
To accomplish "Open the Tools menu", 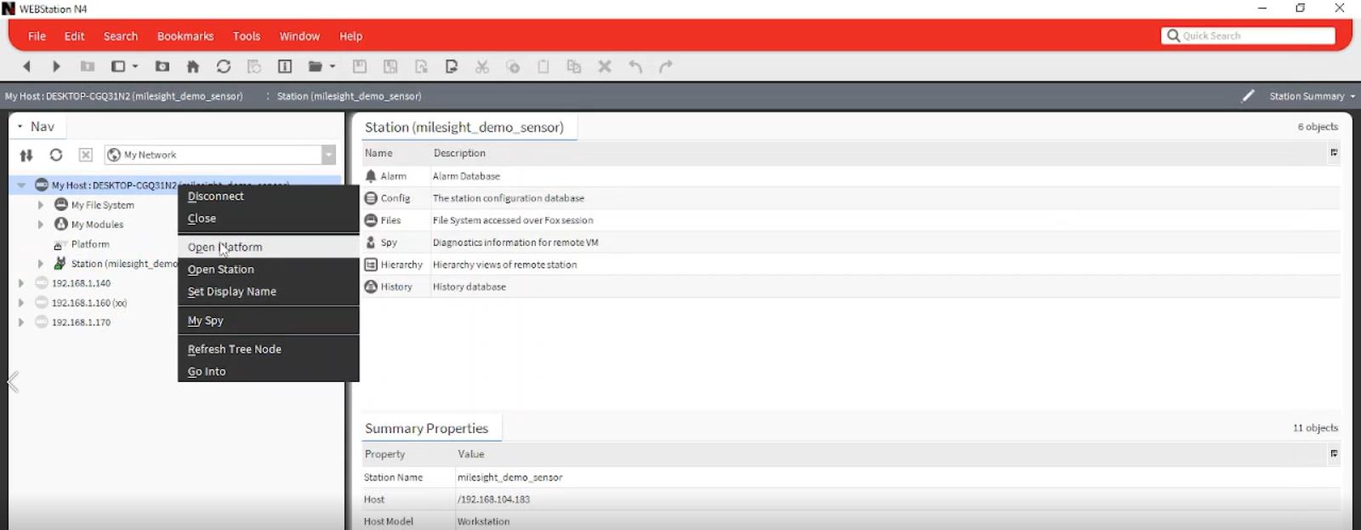I will point(247,37).
